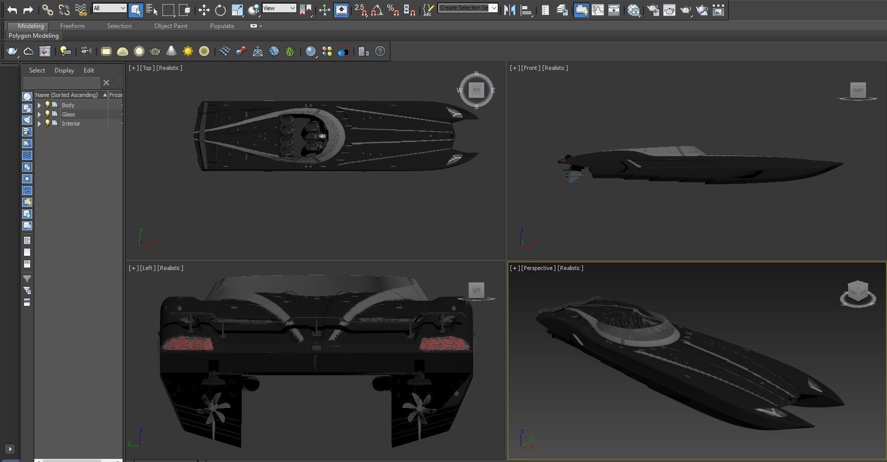Toggle Angle Snap

[x=377, y=10]
